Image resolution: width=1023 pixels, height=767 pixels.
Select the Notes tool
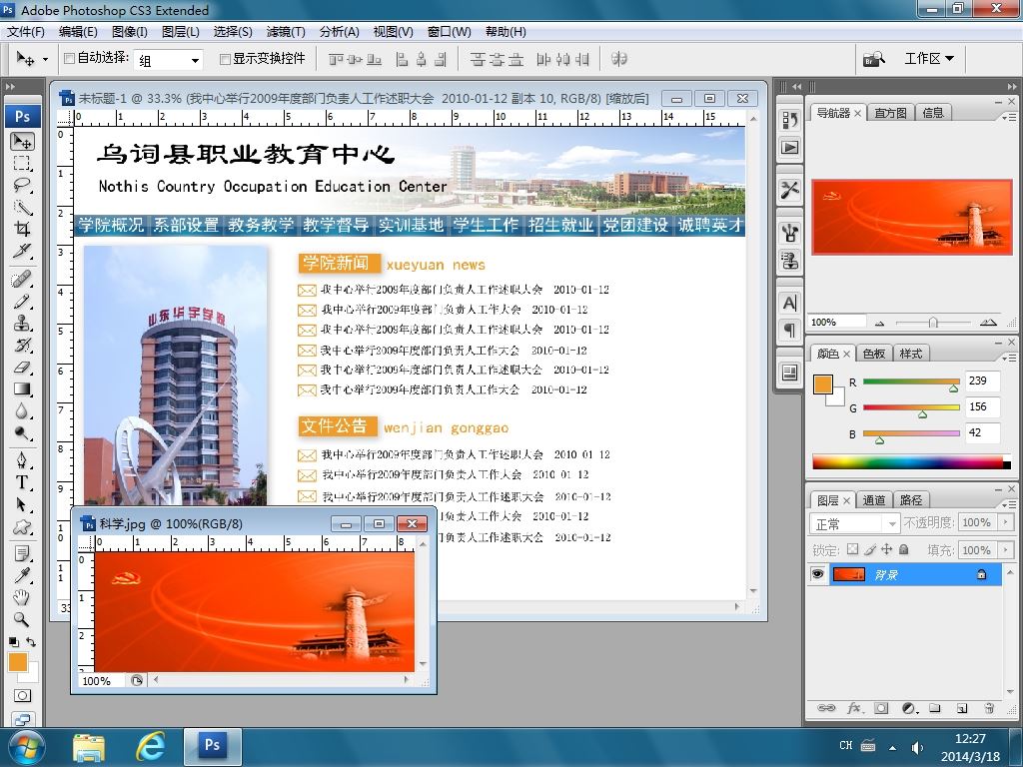pyautogui.click(x=22, y=554)
